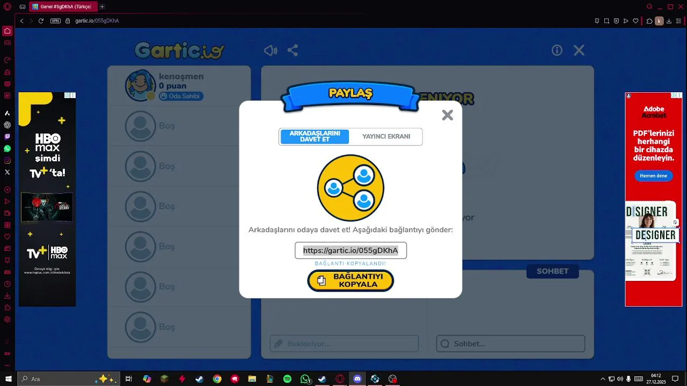Screen dimensions: 687x386
Task: Open the history clock icon in sidebar
Action: point(8,284)
